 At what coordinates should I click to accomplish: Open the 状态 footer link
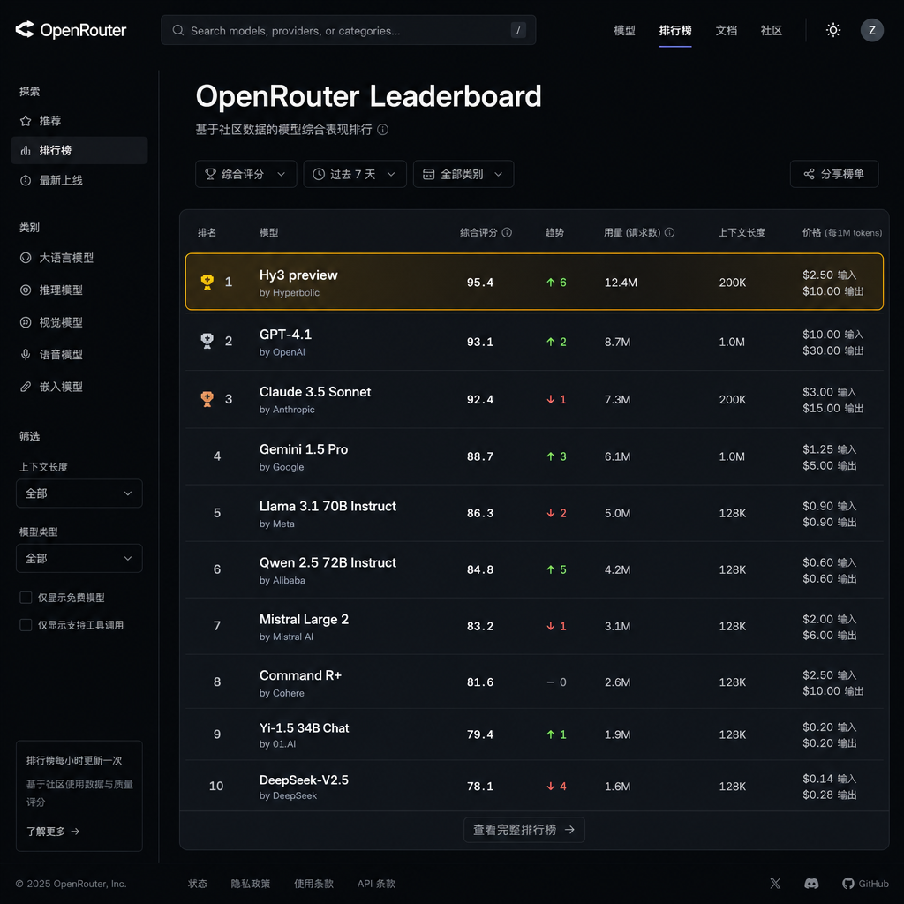pyautogui.click(x=197, y=883)
